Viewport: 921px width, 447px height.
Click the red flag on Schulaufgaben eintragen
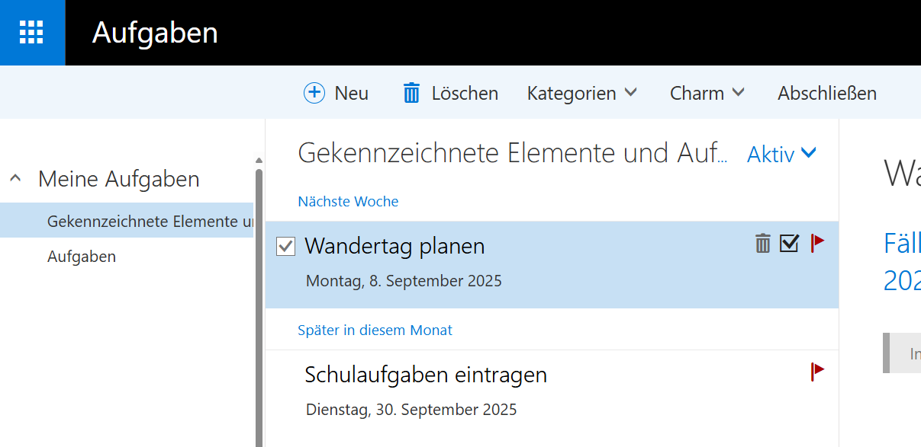coord(817,372)
